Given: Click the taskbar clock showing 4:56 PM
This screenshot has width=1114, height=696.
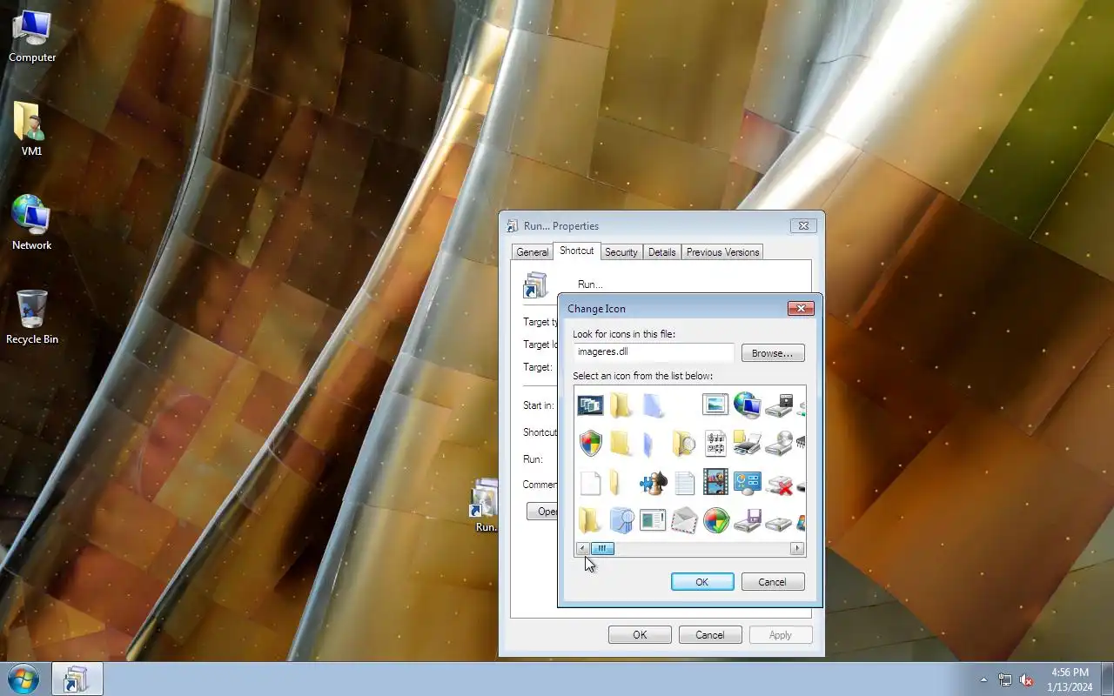Looking at the screenshot, I should [x=1070, y=679].
